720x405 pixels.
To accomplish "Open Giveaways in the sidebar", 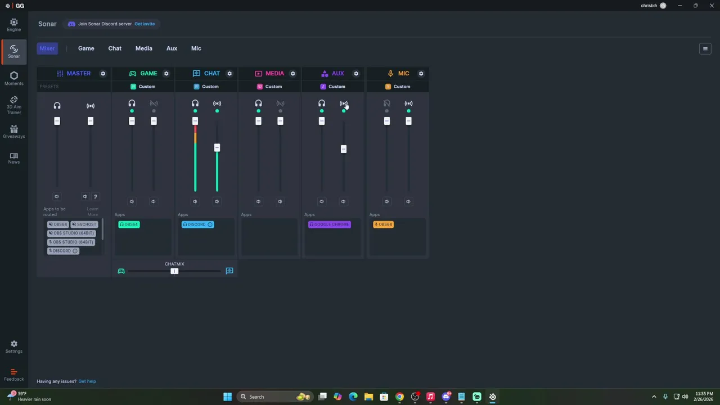I will click(14, 132).
